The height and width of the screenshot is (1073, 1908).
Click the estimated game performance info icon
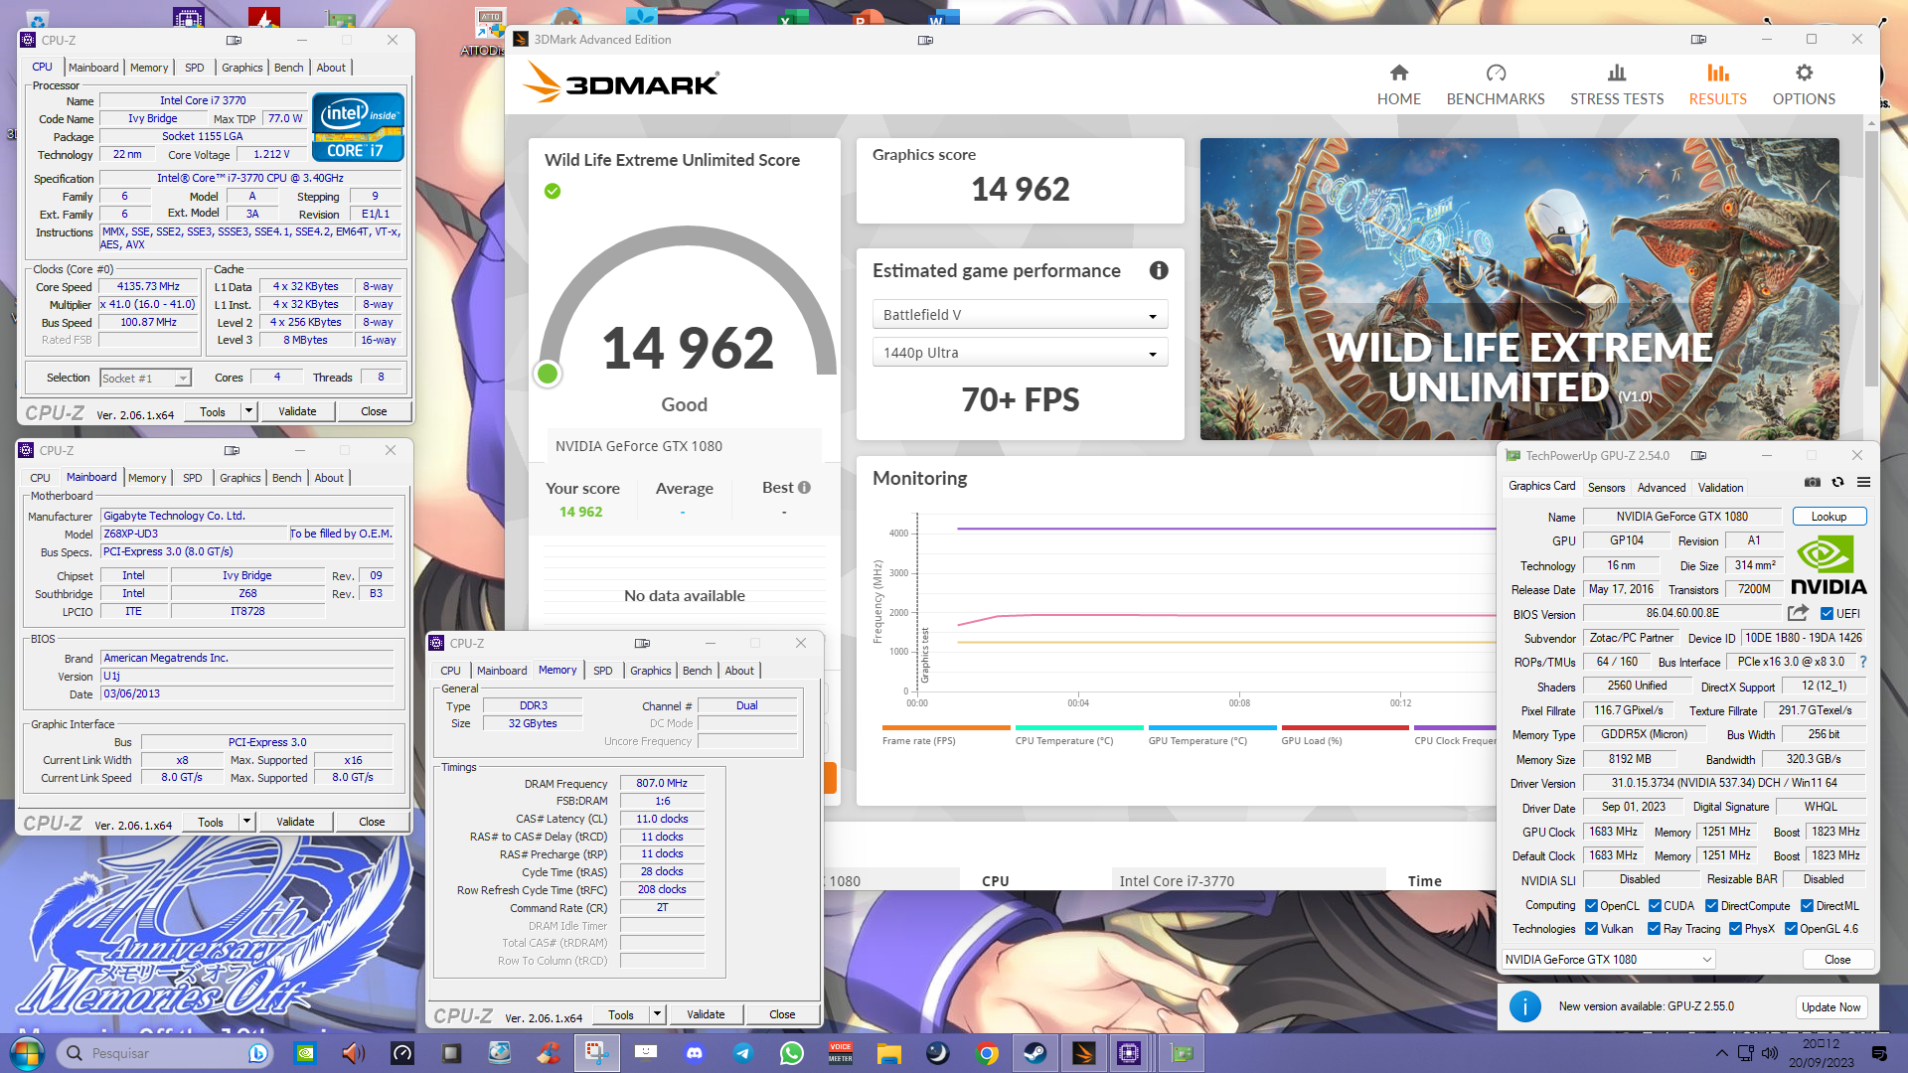click(x=1159, y=270)
